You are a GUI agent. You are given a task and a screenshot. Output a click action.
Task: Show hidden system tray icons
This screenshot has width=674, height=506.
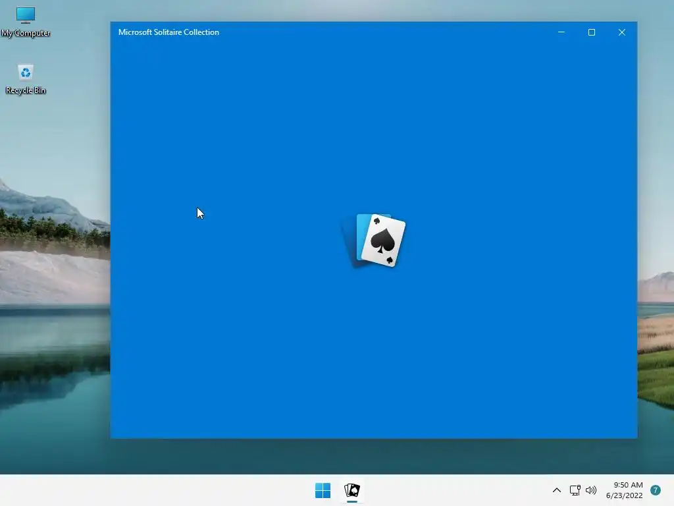557,490
